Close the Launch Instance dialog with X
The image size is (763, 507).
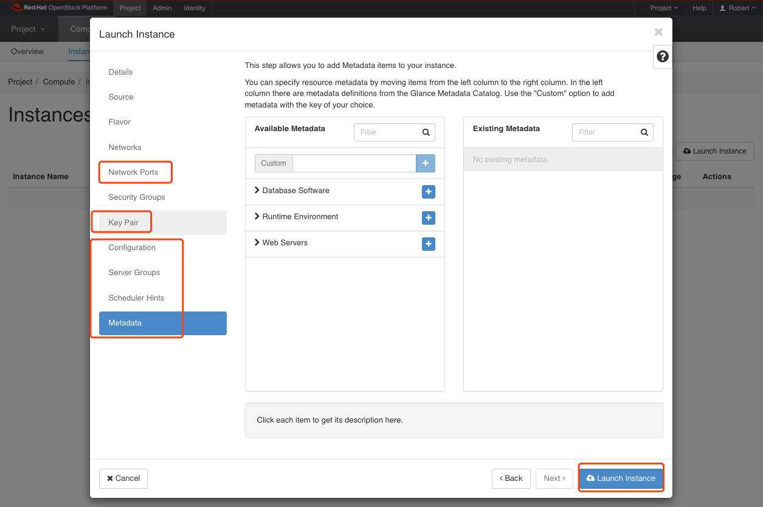pos(658,32)
